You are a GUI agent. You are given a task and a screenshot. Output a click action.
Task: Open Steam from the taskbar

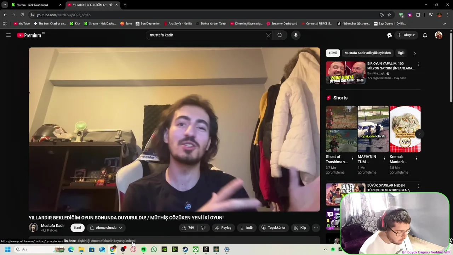point(185,249)
